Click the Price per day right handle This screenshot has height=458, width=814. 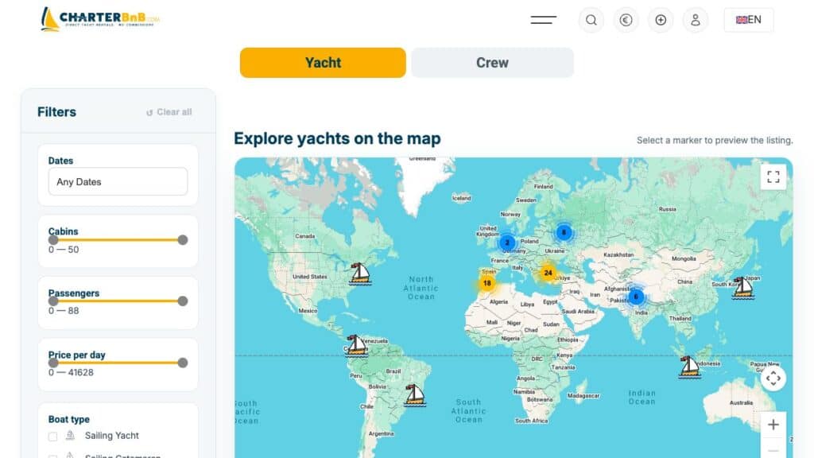click(x=182, y=363)
